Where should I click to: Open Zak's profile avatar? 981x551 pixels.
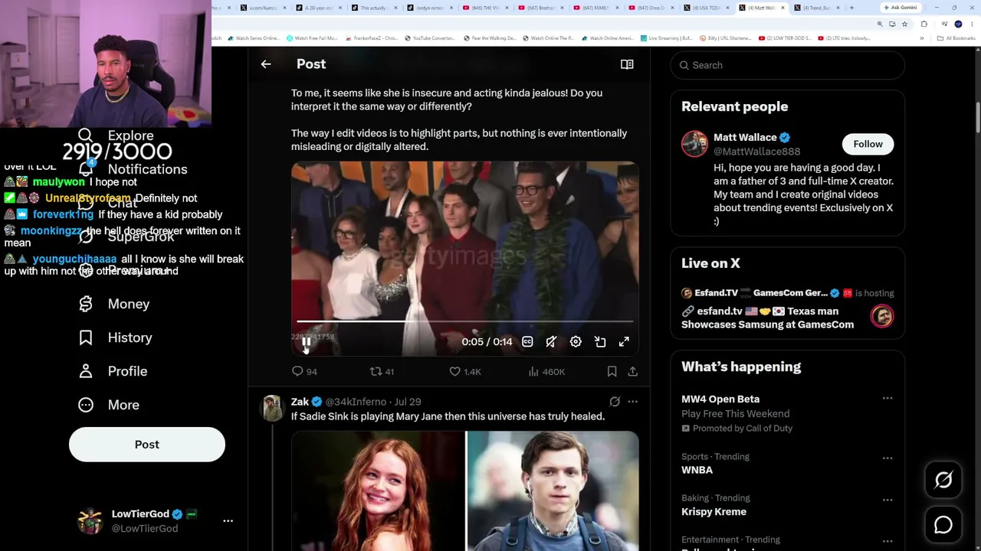coord(273,409)
